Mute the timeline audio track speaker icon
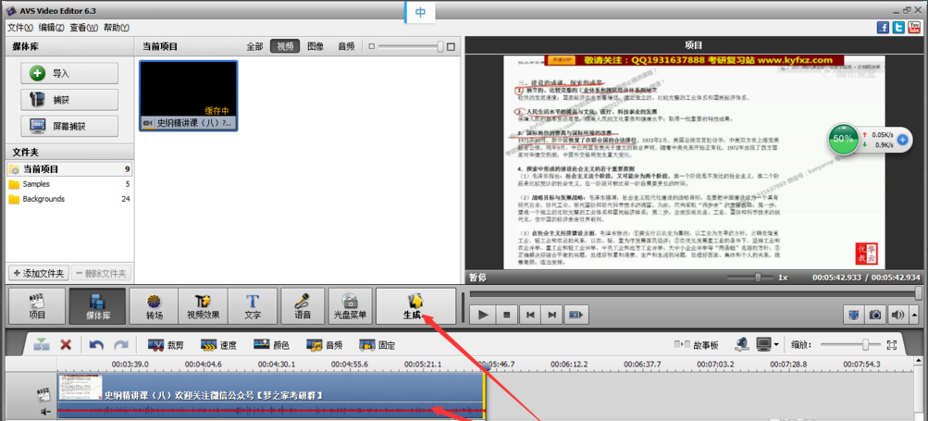This screenshot has width=928, height=421. (44, 411)
